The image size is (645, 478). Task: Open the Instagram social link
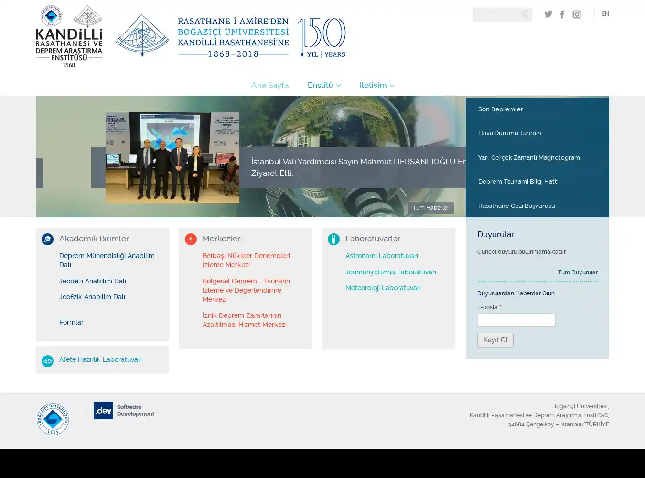577,14
